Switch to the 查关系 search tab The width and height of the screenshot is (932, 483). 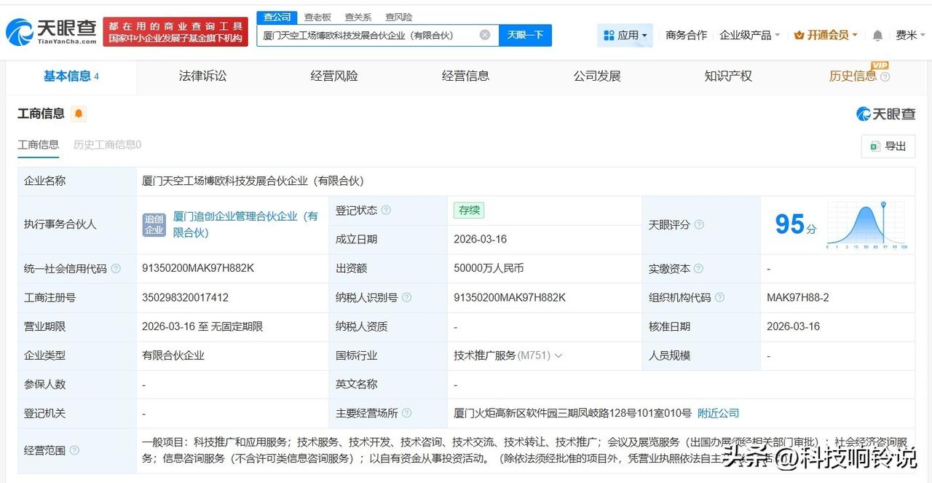[x=358, y=17]
